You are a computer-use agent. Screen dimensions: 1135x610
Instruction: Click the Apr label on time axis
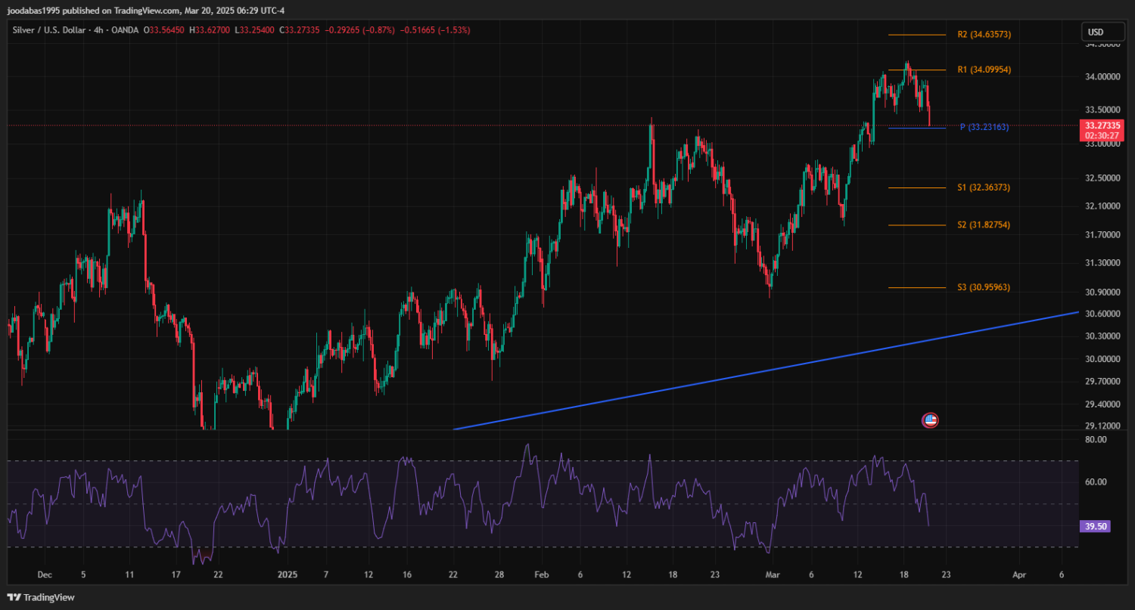[x=1018, y=574]
